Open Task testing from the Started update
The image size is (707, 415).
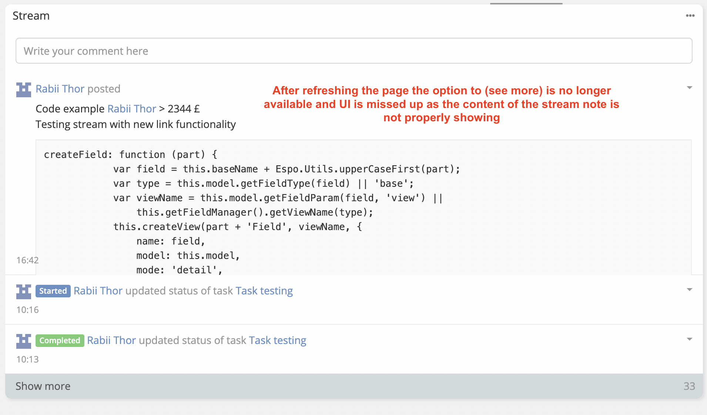click(264, 291)
